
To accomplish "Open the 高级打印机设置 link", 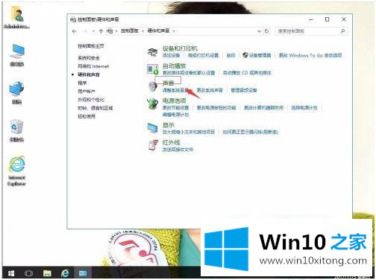I will 203,55.
